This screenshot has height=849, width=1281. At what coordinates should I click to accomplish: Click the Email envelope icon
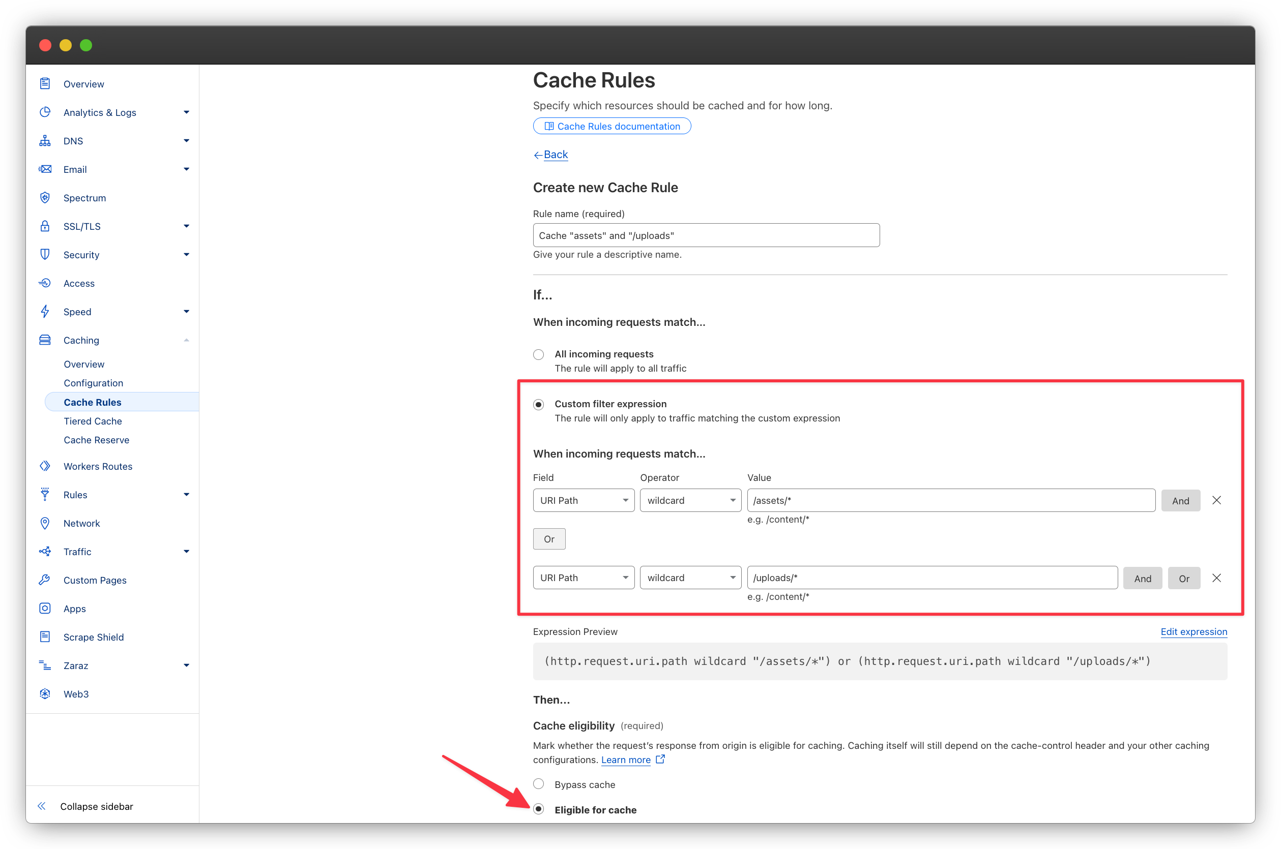pos(45,169)
